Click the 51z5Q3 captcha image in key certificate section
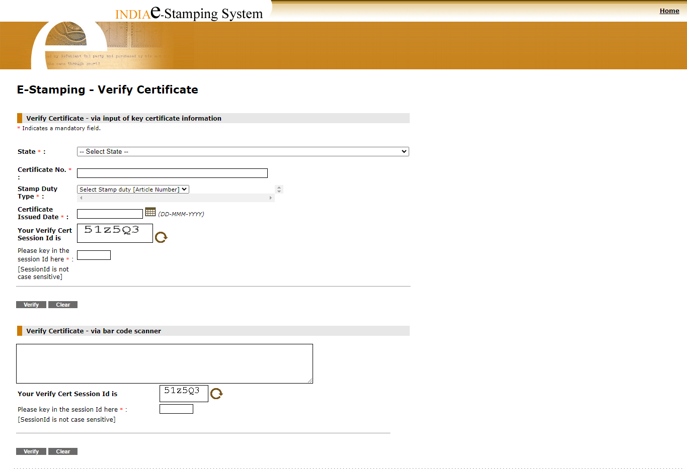Screen dimensions: 687x469 click(115, 233)
